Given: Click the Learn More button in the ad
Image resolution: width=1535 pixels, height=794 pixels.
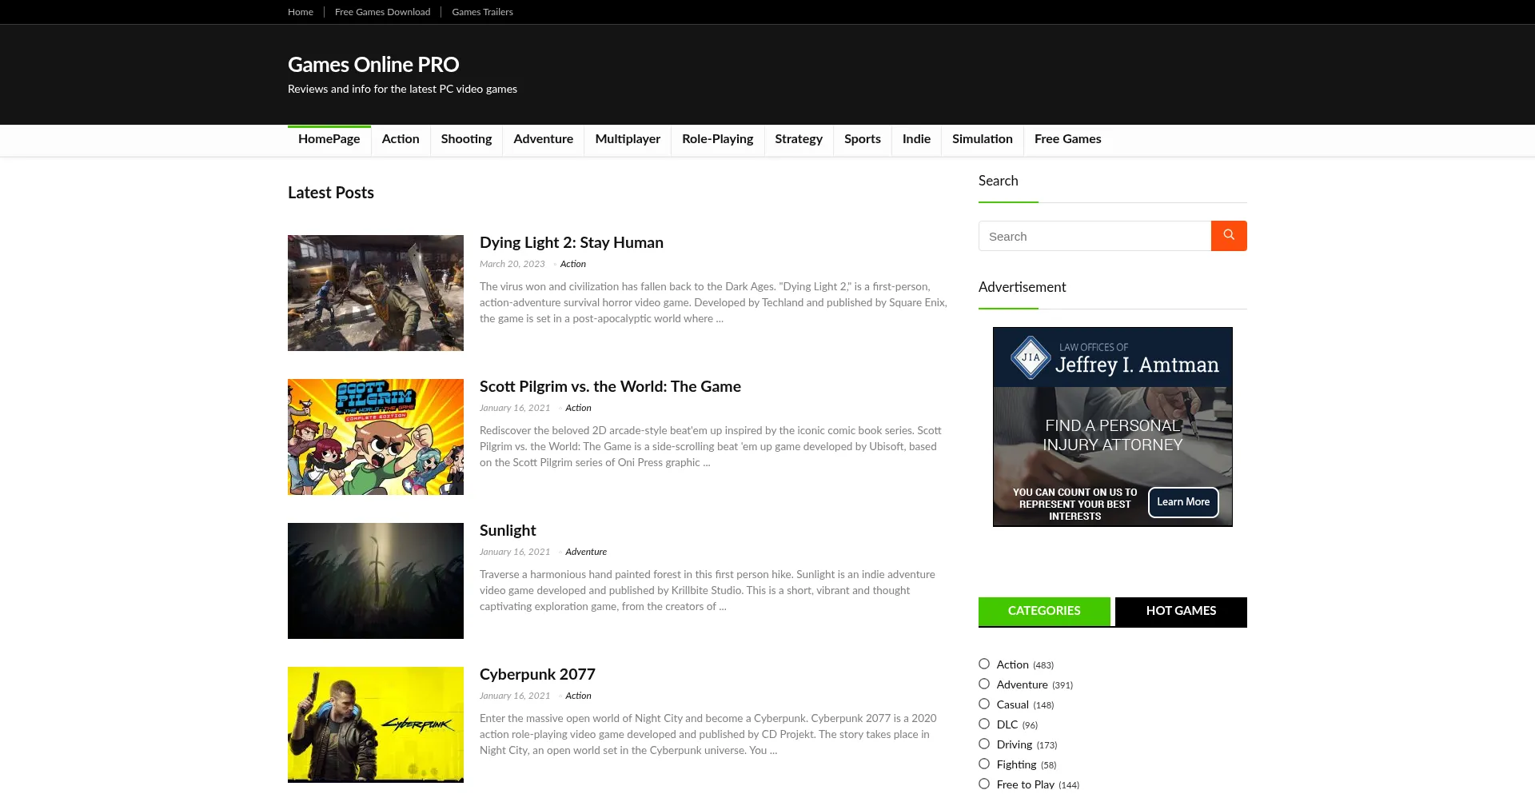Looking at the screenshot, I should tap(1183, 502).
